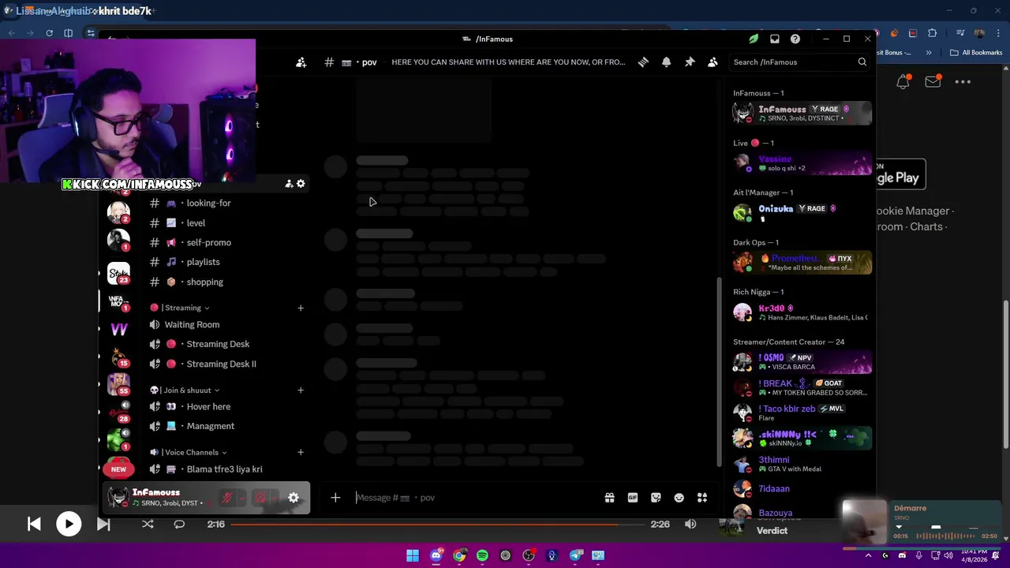The image size is (1010, 568).
Task: Toggle shuffle in music player
Action: (148, 524)
